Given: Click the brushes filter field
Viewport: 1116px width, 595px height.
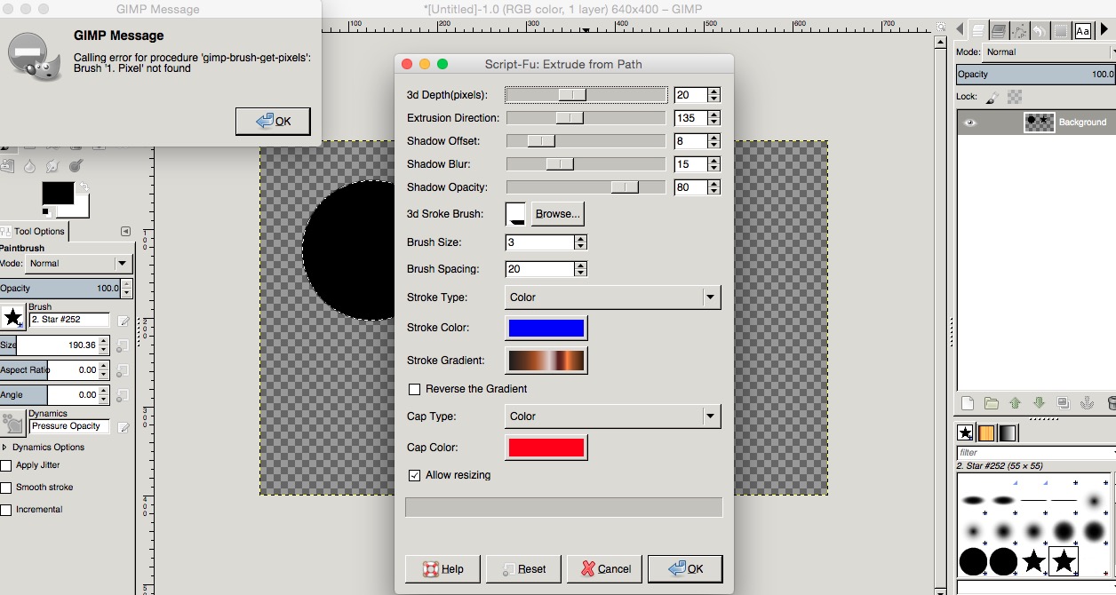Looking at the screenshot, I should (x=1036, y=453).
